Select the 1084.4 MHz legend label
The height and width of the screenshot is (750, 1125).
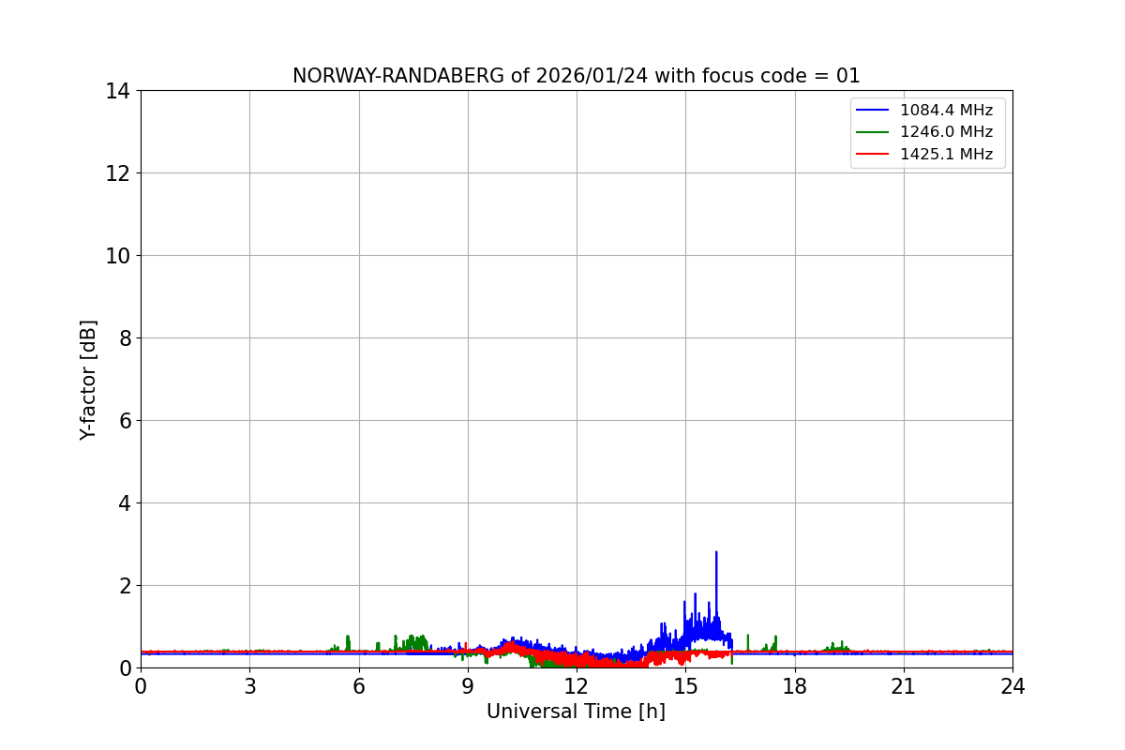[x=946, y=111]
